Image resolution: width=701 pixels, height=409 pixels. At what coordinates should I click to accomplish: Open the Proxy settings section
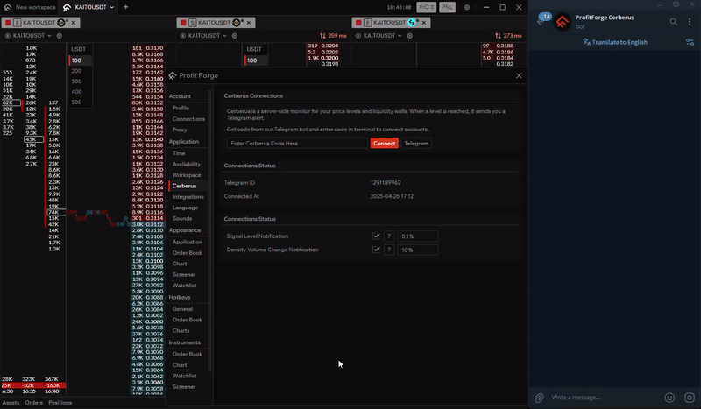[180, 130]
